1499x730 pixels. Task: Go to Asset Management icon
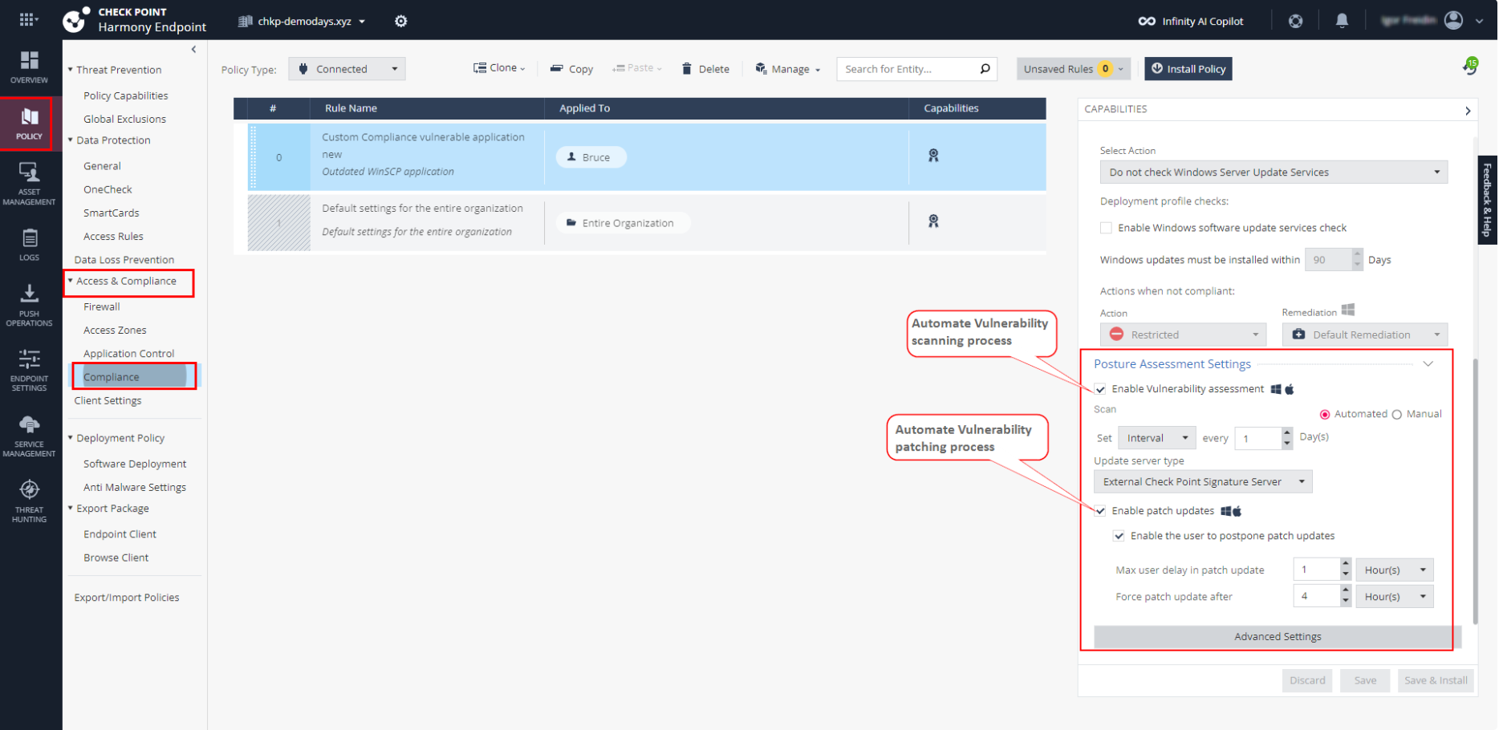[x=30, y=172]
